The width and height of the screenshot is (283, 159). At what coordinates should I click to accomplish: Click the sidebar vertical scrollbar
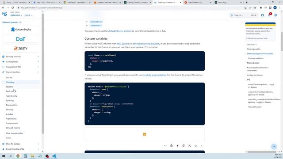[x=43, y=74]
